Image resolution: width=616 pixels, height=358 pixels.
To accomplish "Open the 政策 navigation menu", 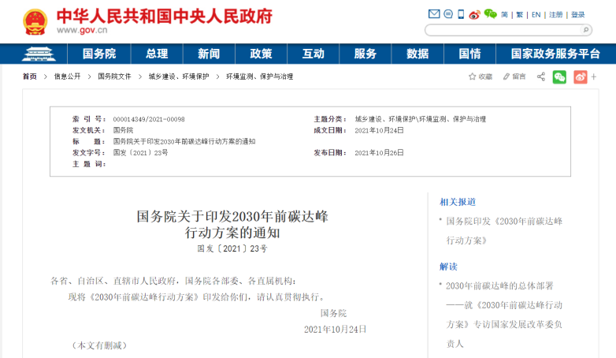I will click(x=261, y=54).
